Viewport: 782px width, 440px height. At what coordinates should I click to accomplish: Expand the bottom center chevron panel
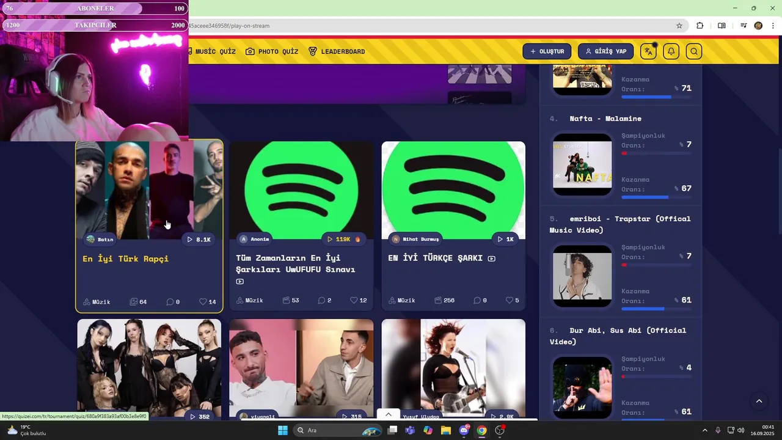pos(388,414)
